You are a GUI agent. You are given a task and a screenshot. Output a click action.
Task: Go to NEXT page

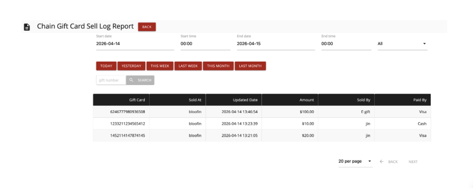413,162
